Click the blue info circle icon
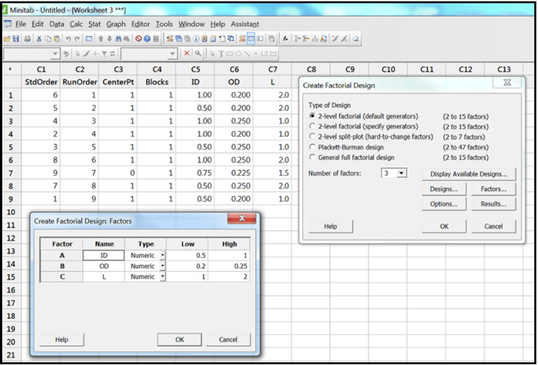 tap(196, 38)
